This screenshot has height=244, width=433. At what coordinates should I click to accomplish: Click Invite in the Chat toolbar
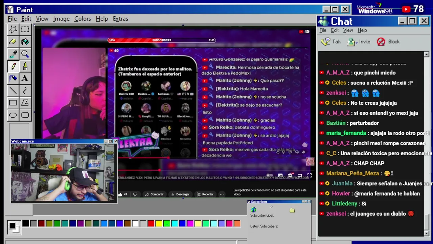[359, 42]
